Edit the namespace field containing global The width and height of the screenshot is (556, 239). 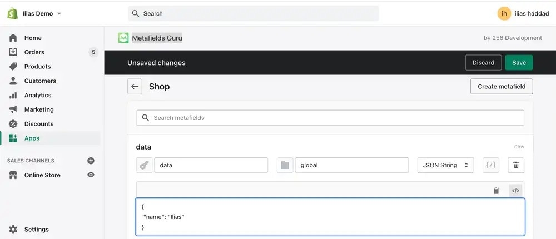pyautogui.click(x=352, y=165)
